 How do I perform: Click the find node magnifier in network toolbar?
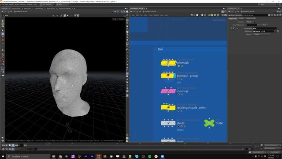point(223,15)
